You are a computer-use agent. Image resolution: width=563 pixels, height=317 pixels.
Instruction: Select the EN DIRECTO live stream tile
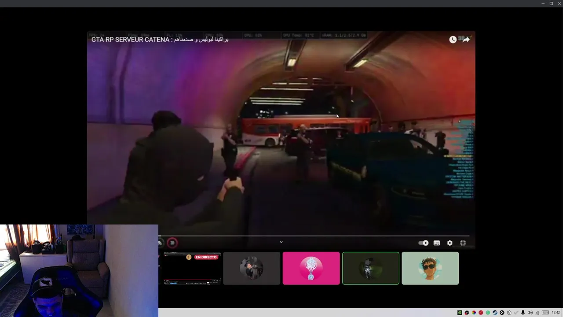[192, 268]
